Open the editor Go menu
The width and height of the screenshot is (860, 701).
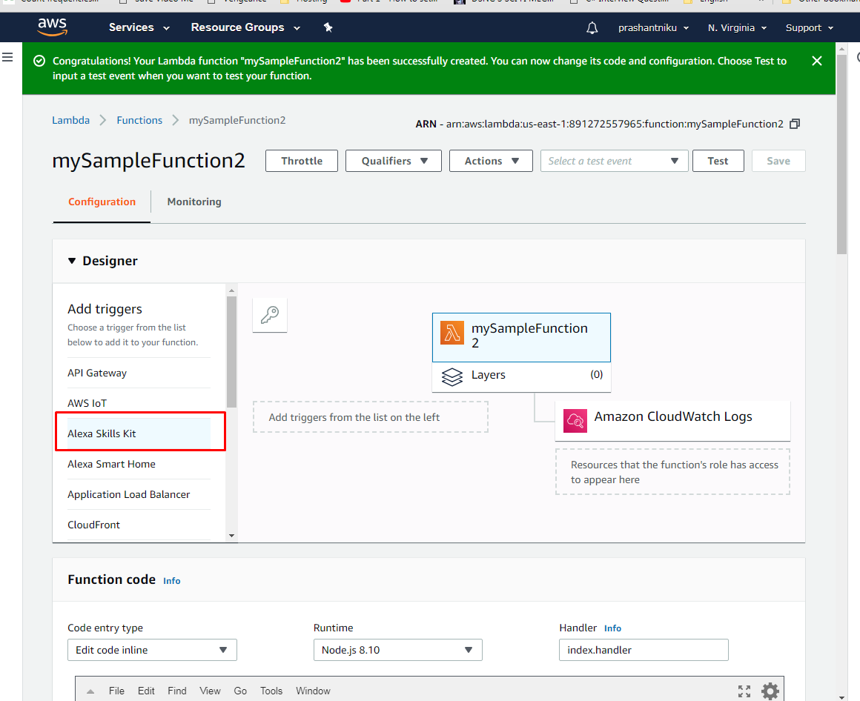240,691
